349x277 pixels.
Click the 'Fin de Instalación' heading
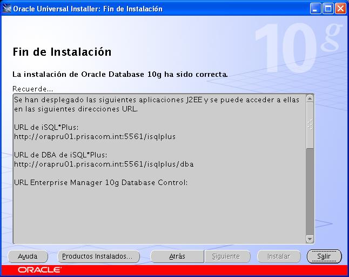point(62,52)
